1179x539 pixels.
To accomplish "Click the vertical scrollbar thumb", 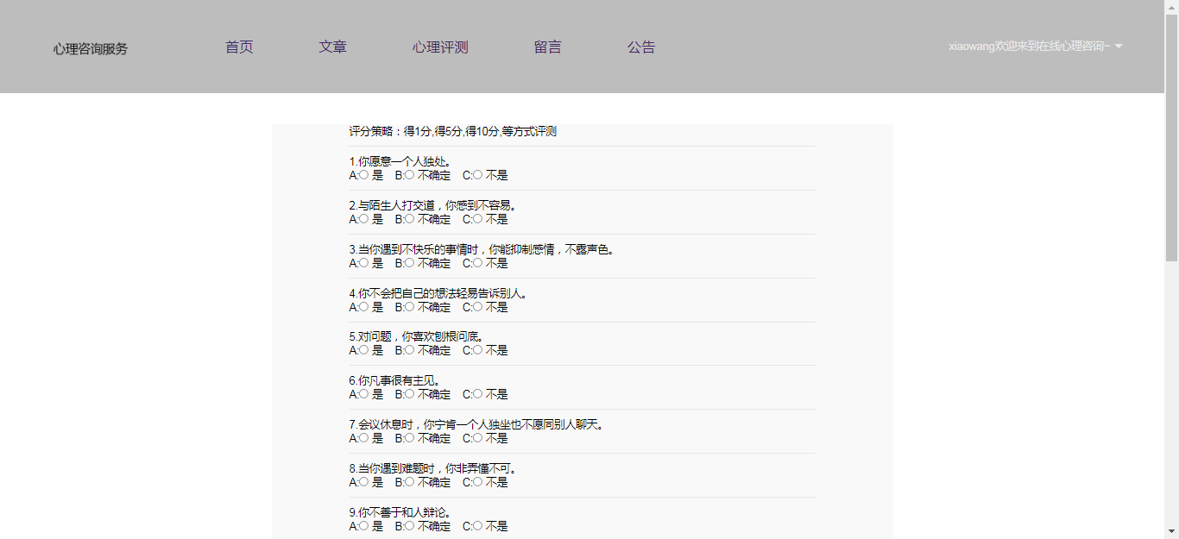I will tap(1171, 138).
